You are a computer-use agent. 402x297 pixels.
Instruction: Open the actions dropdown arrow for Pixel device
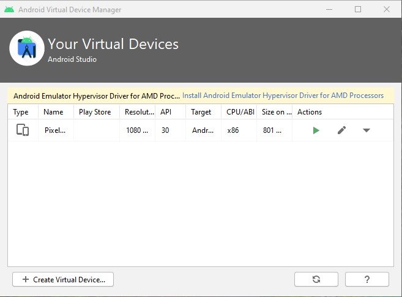coord(367,130)
